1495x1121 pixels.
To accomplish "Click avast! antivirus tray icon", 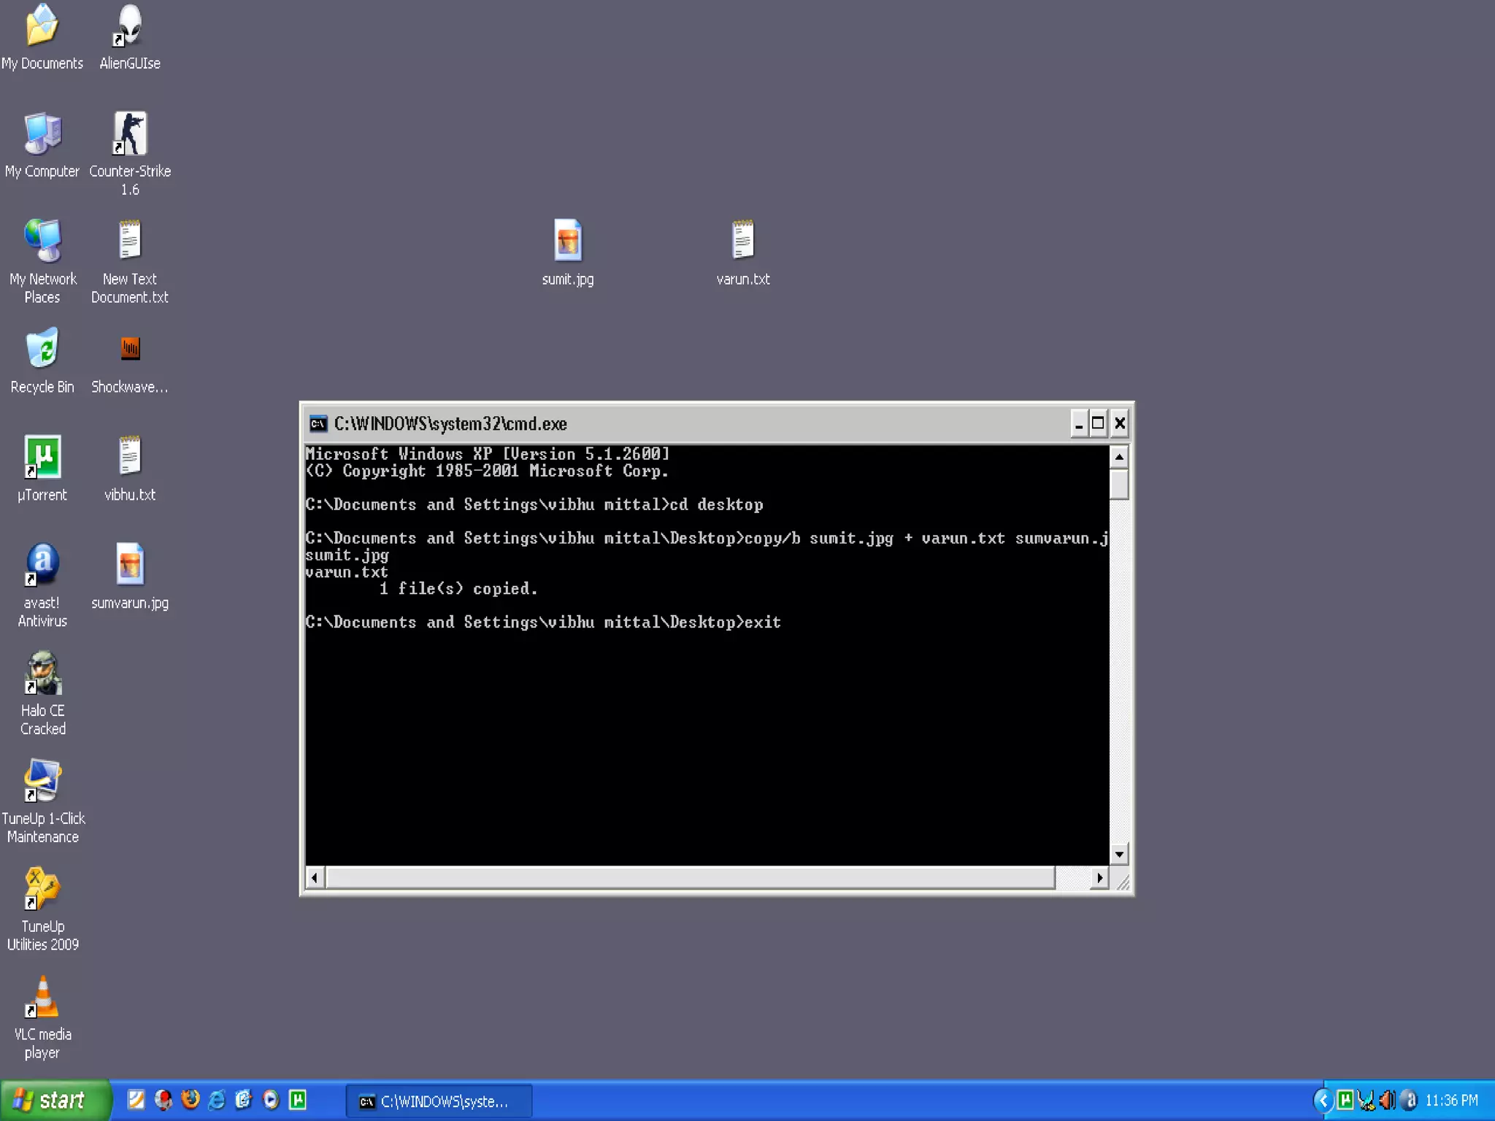I will tap(1409, 1100).
